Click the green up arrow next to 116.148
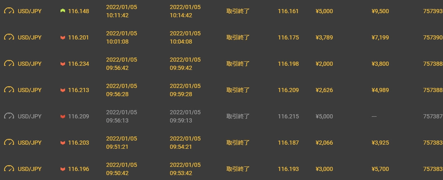The height and width of the screenshot is (180, 443). pos(63,11)
